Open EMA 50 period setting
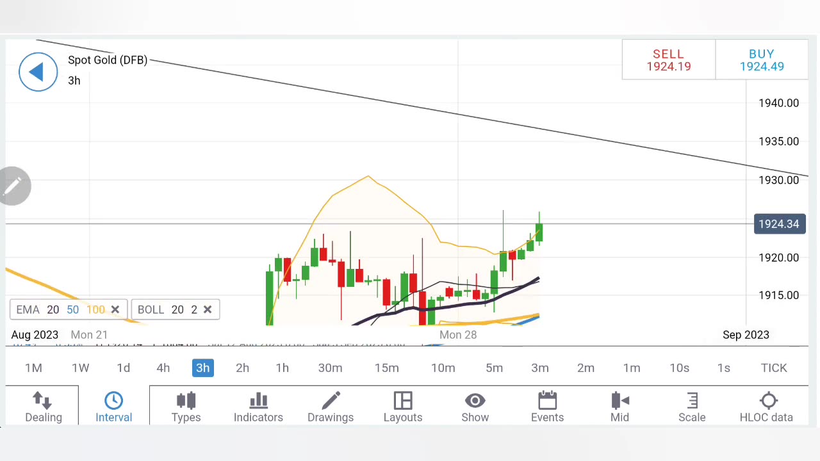820x461 pixels. [72, 310]
